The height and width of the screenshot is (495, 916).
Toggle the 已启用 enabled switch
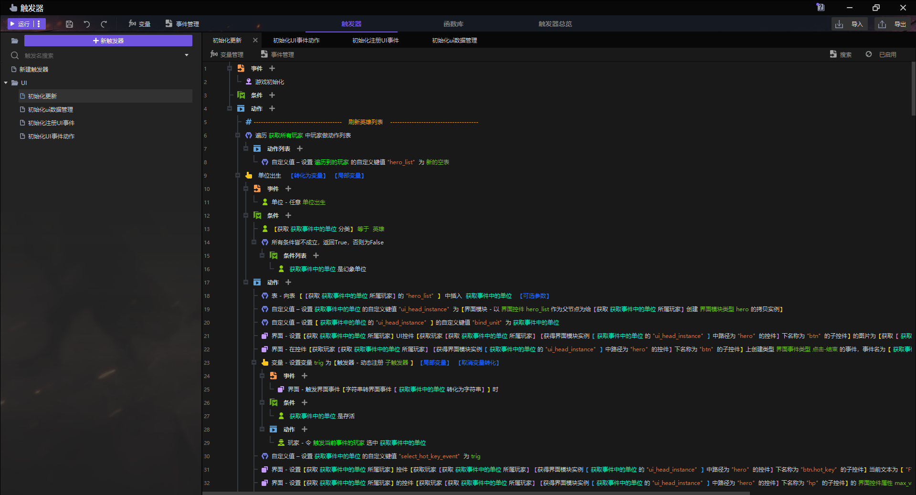881,54
